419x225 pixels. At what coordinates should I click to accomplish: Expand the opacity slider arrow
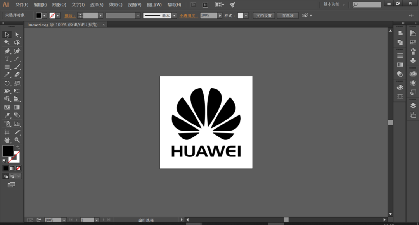(220, 15)
